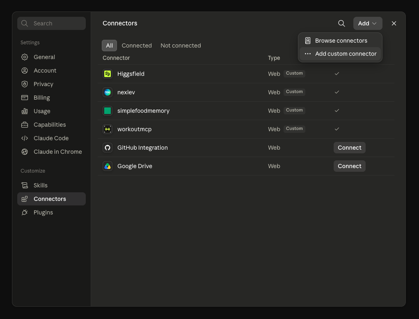
Task: Open Account settings
Action: [x=51, y=71]
